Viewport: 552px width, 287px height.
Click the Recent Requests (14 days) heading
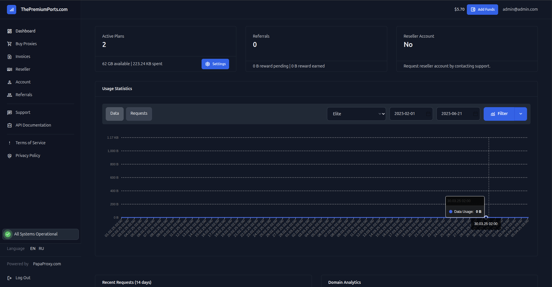pyautogui.click(x=127, y=282)
